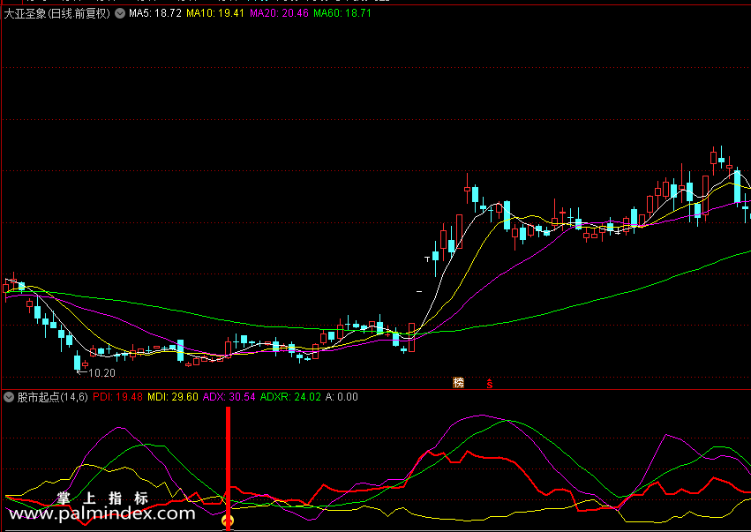Click the MDI: 29.60 value
The width and height of the screenshot is (751, 532).
[x=173, y=396]
